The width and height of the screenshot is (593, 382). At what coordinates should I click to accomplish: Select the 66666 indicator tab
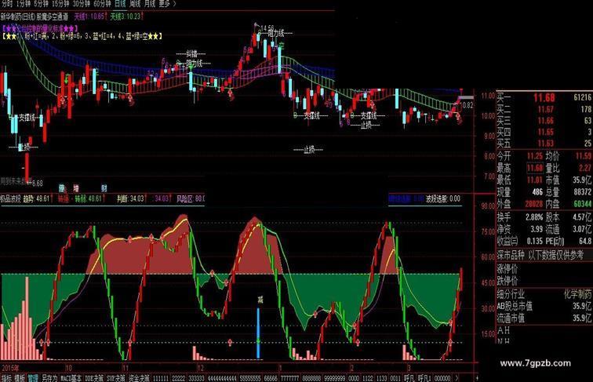(271, 378)
